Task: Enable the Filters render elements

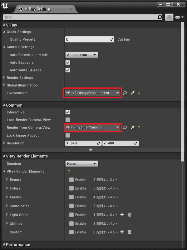Action: (71, 188)
